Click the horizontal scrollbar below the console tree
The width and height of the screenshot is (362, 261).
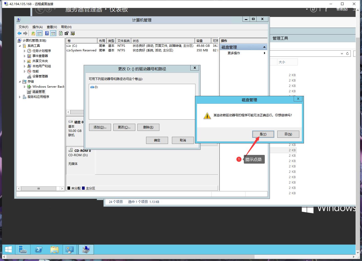click(x=38, y=188)
